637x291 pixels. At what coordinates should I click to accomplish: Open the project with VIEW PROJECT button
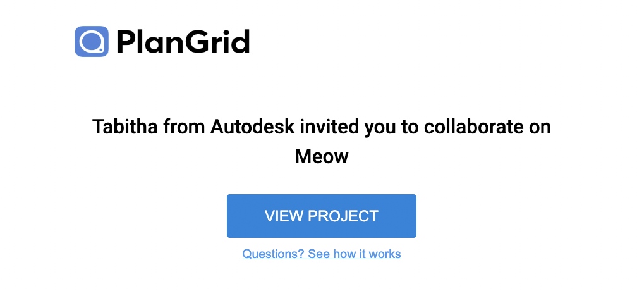(321, 216)
